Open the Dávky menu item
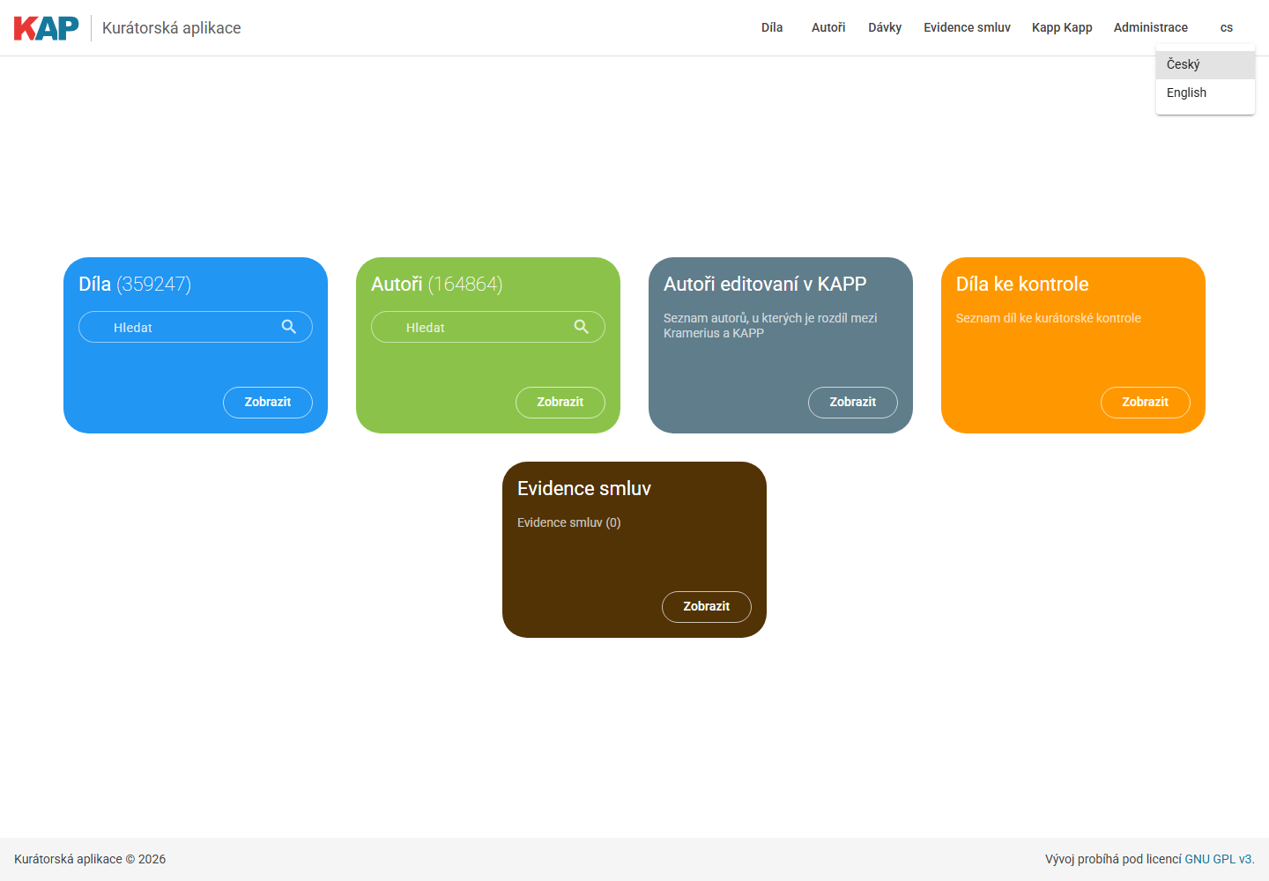Viewport: 1269px width, 881px height. pyautogui.click(x=885, y=27)
